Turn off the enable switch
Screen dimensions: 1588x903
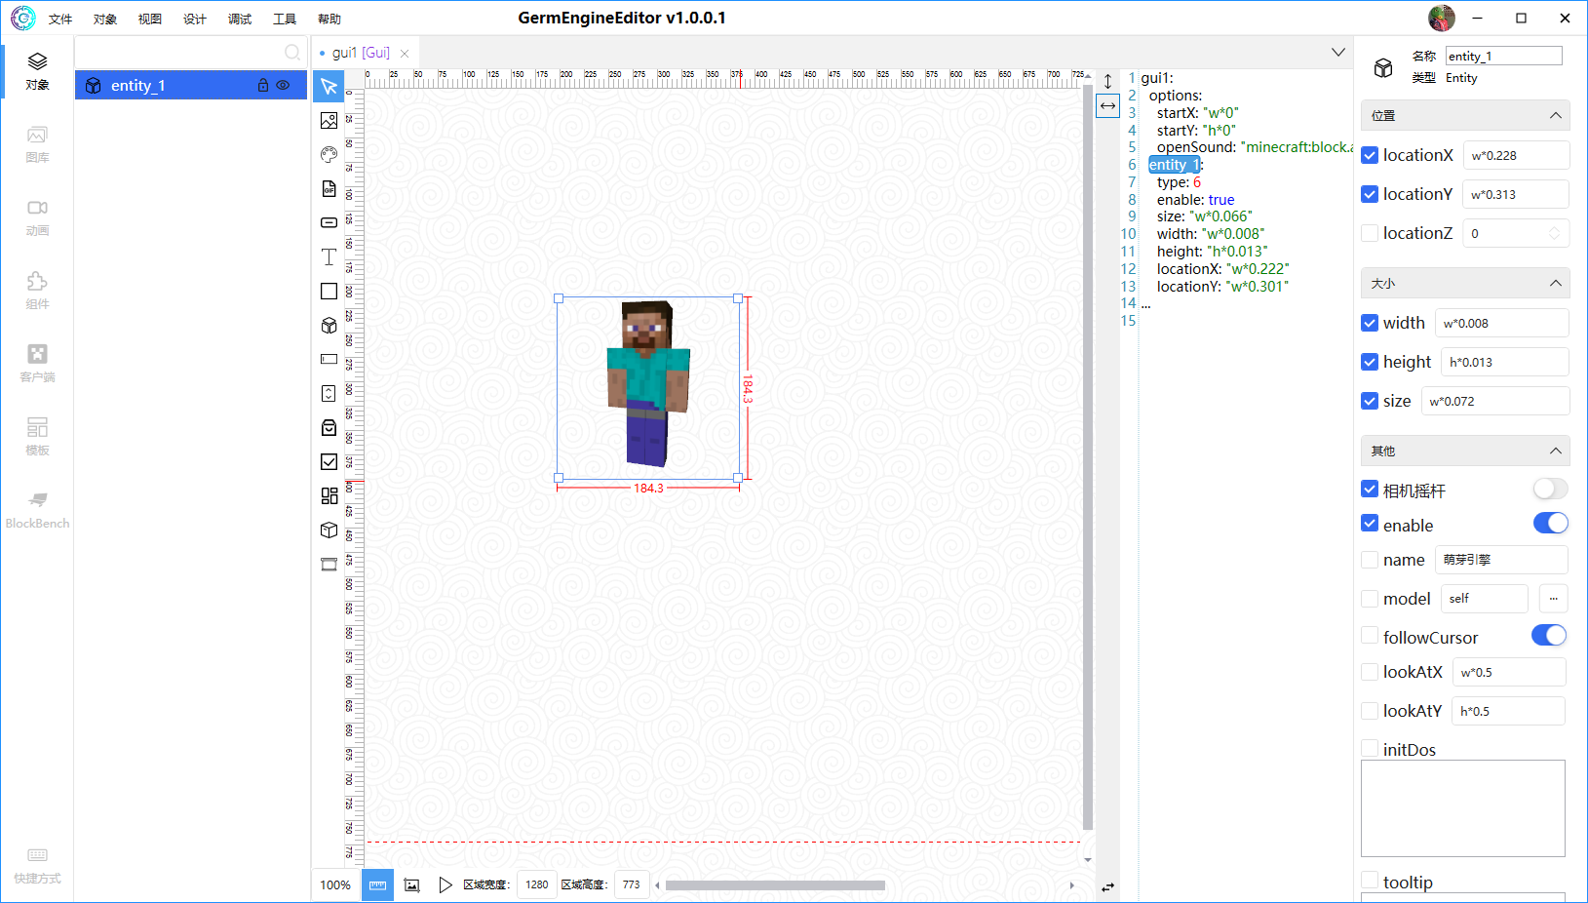click(x=1550, y=524)
